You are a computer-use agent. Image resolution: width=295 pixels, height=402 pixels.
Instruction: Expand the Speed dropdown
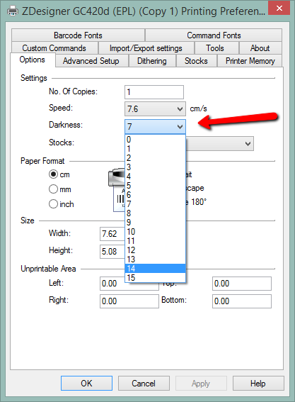click(180, 109)
